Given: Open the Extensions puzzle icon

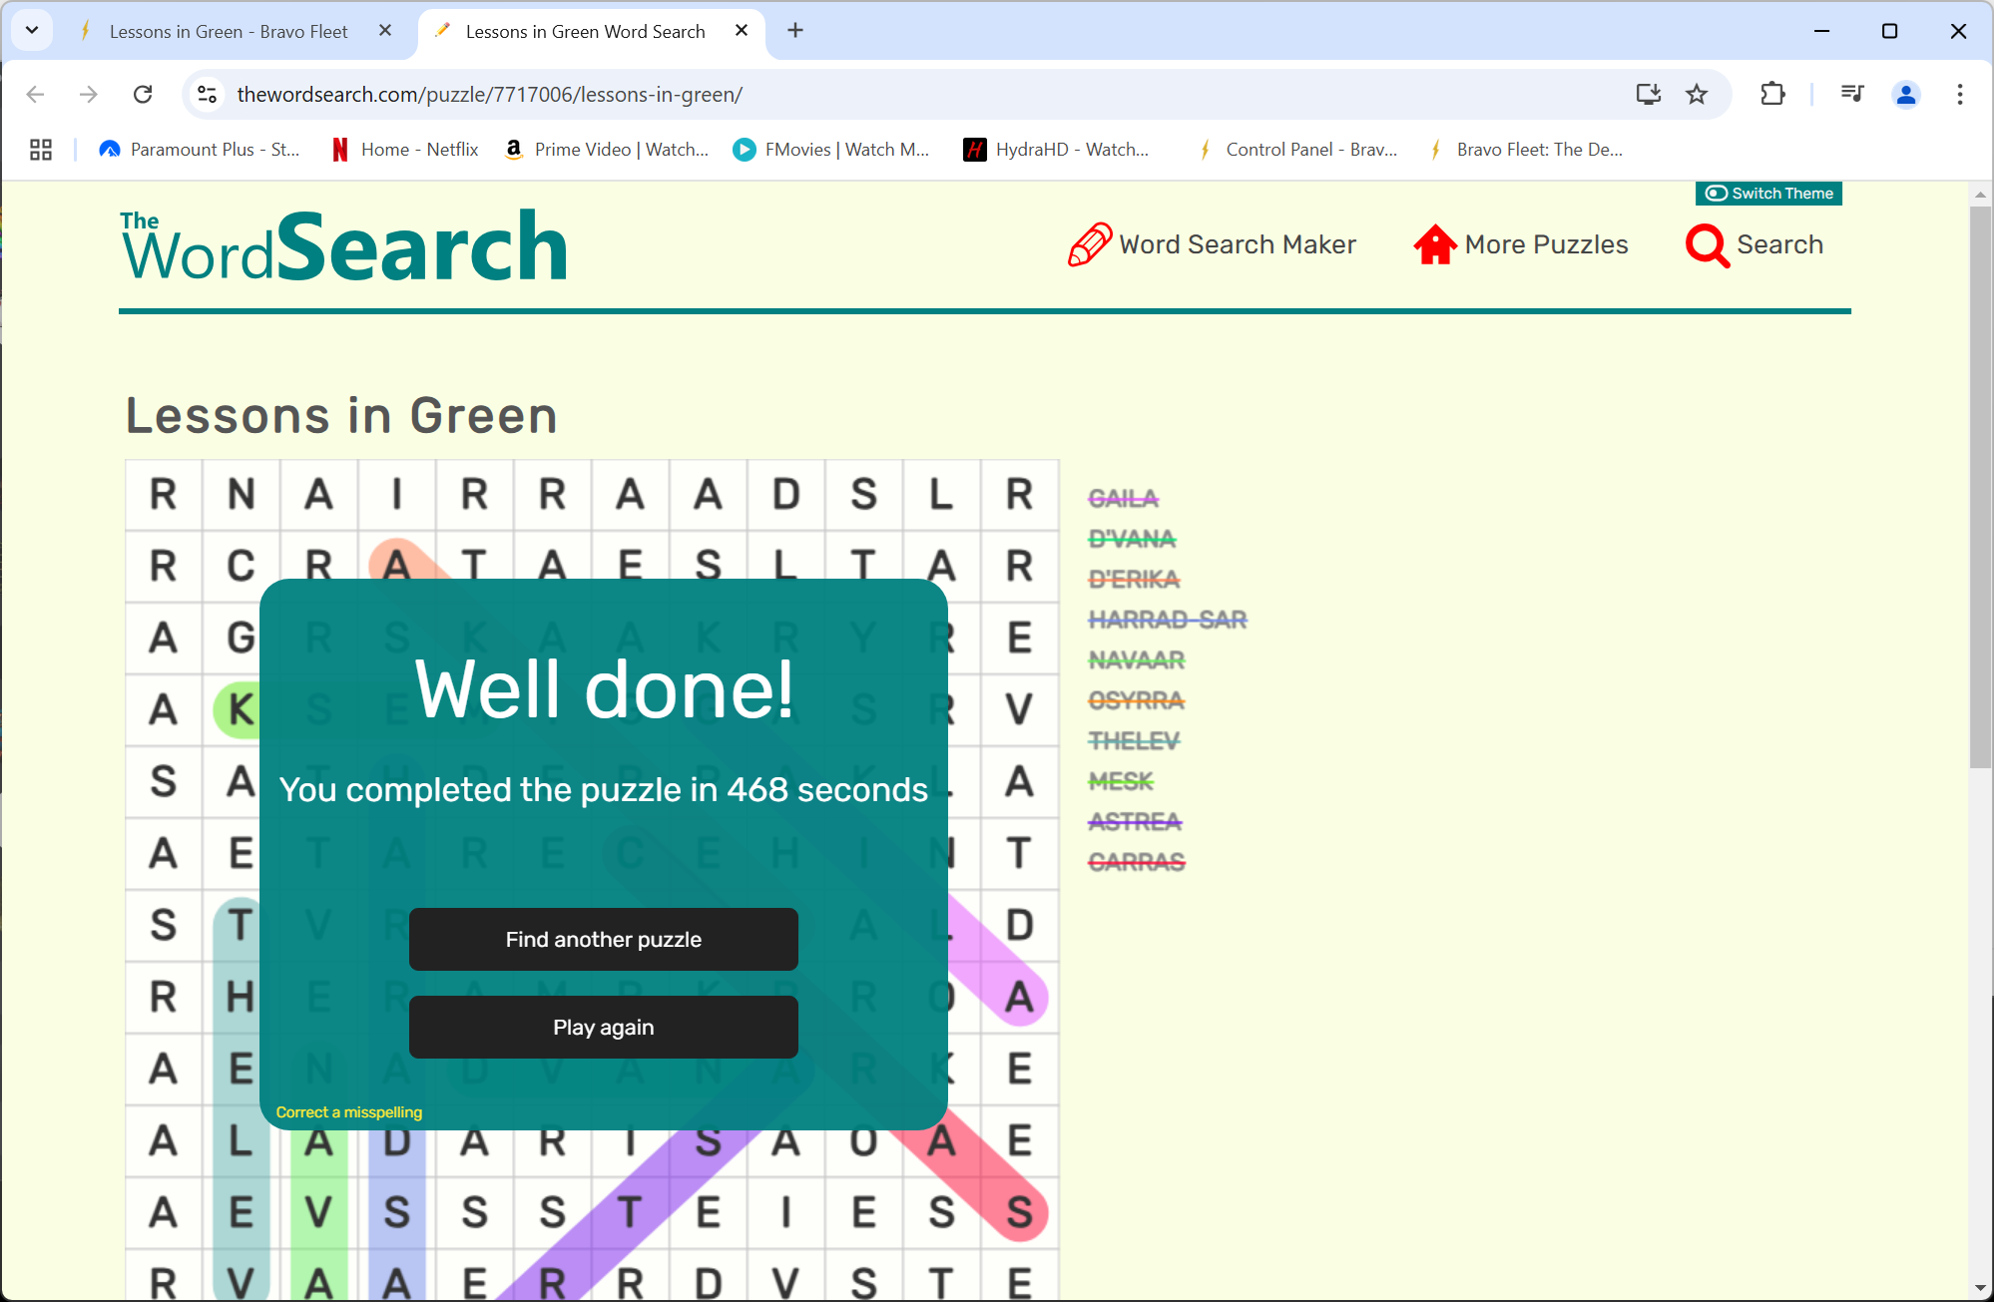Looking at the screenshot, I should click(1772, 94).
